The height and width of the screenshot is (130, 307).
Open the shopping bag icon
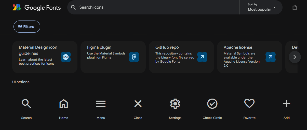[x=295, y=7]
